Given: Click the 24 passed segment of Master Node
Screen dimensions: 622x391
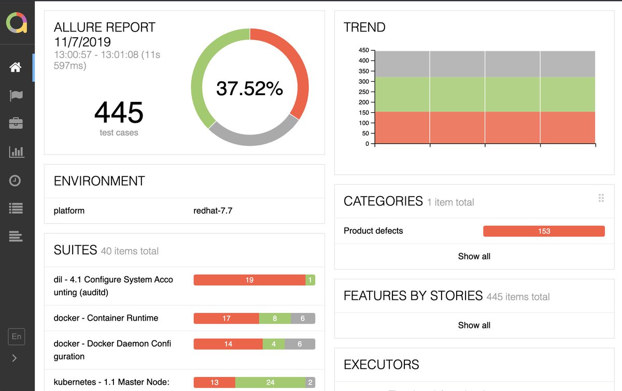Looking at the screenshot, I should tap(270, 383).
